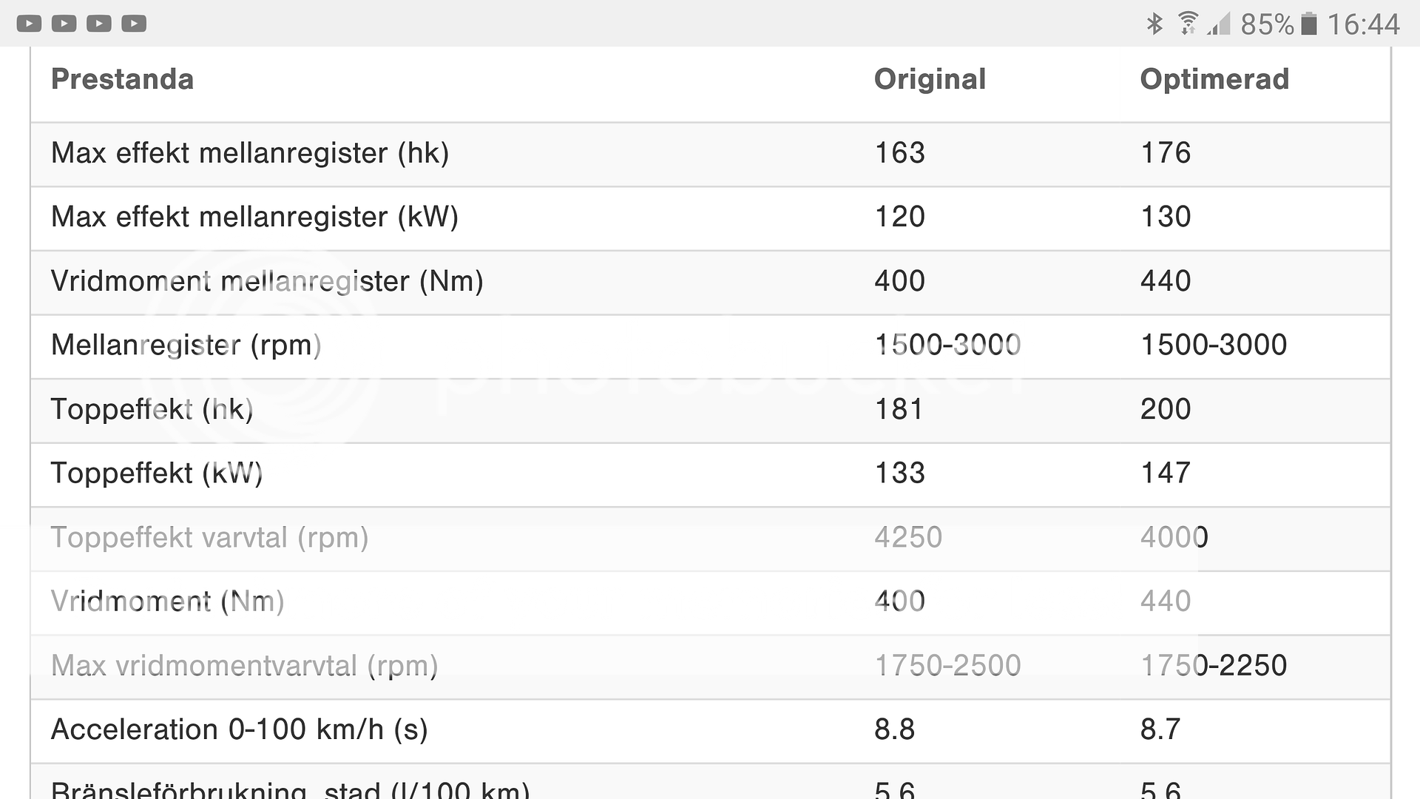Select the Prestanda column header

point(123,79)
